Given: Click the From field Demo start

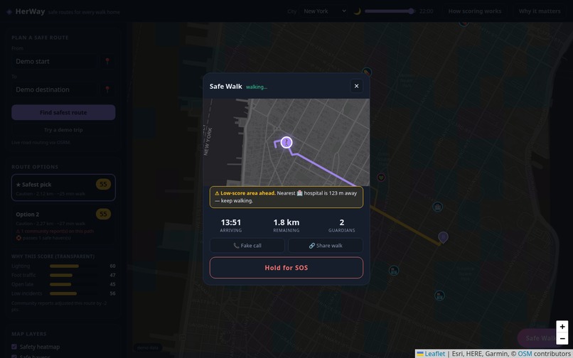Looking at the screenshot, I should coord(55,61).
